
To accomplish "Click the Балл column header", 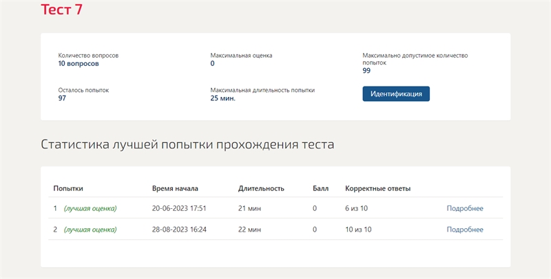I will tap(320, 188).
